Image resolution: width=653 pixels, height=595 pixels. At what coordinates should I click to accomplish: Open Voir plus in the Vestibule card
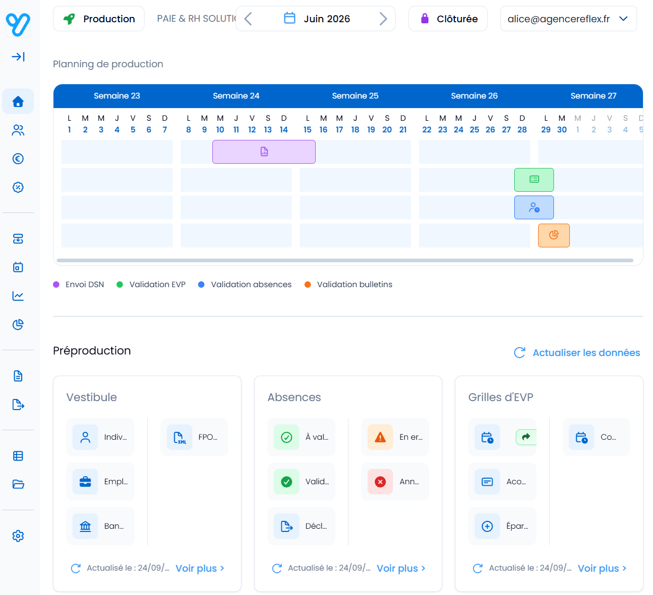[200, 569]
